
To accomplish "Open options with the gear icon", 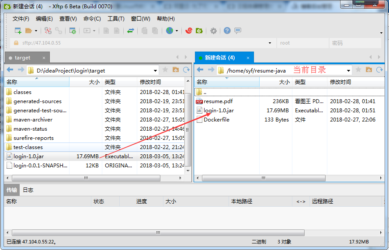I will coord(213,31).
